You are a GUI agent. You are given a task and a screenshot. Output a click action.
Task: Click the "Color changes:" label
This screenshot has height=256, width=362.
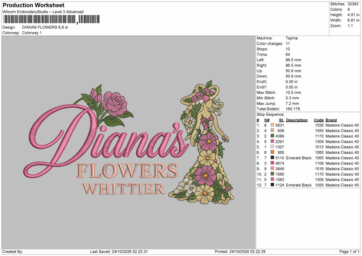tap(269, 44)
